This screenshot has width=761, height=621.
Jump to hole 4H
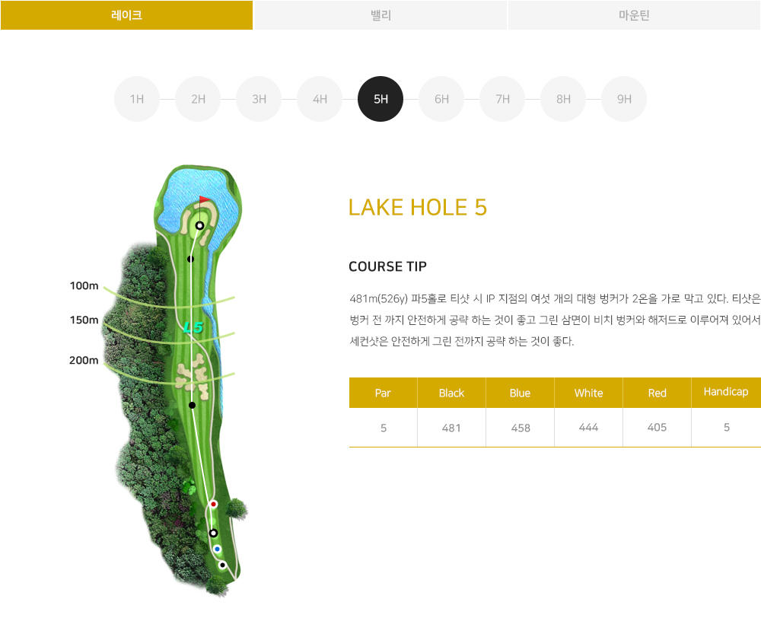coord(320,99)
